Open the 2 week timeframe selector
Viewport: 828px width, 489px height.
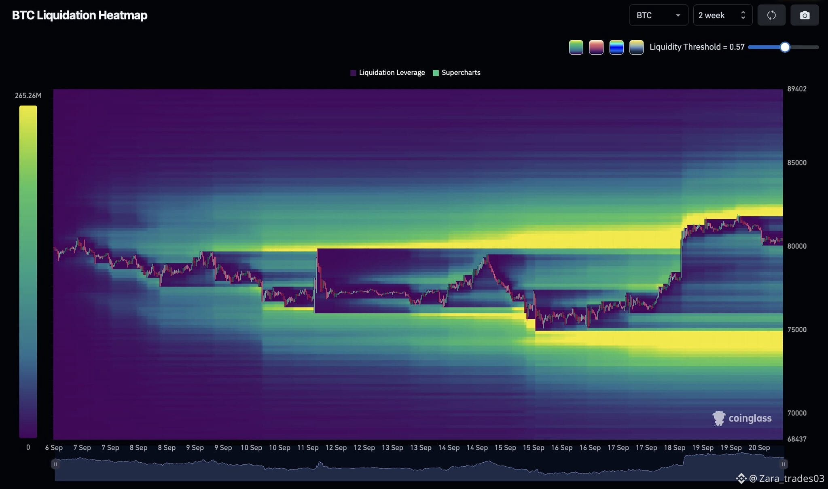pyautogui.click(x=723, y=15)
